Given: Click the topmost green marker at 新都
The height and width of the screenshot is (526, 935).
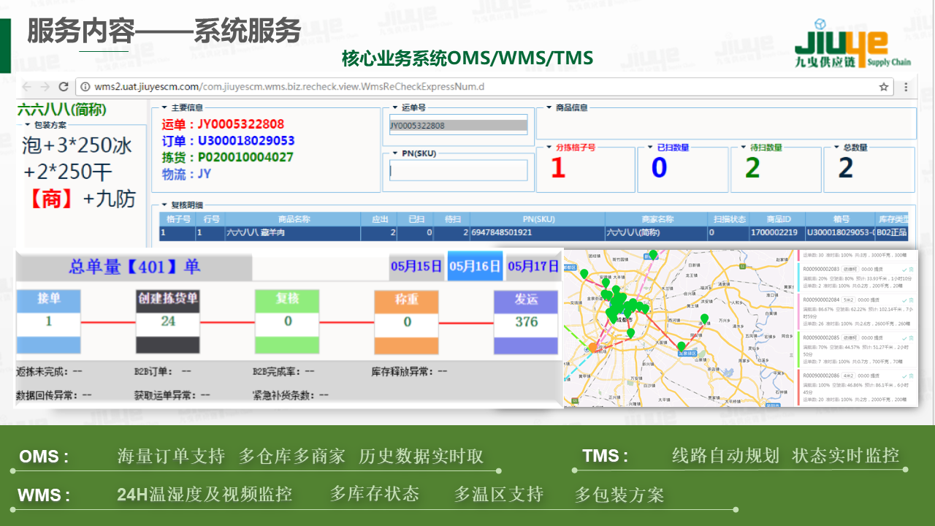Looking at the screenshot, I should click(x=654, y=255).
